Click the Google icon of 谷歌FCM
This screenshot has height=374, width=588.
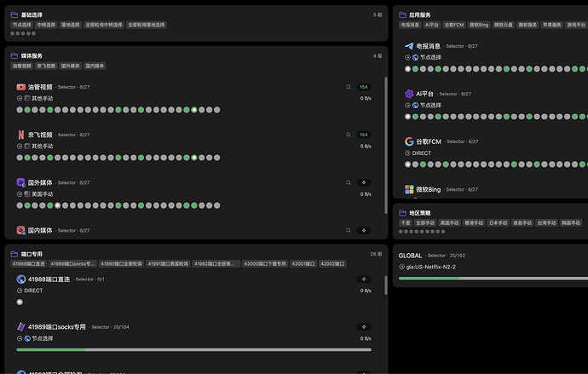click(409, 141)
